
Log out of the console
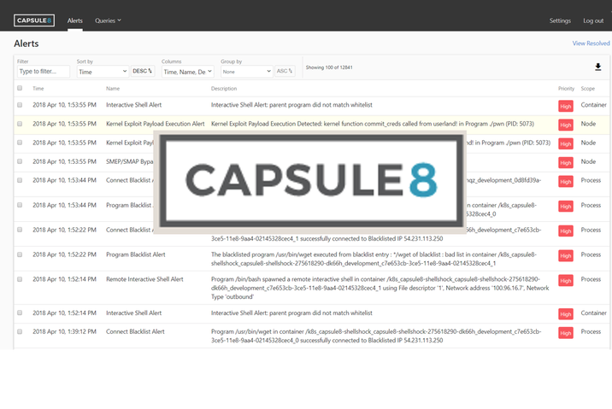(x=593, y=20)
